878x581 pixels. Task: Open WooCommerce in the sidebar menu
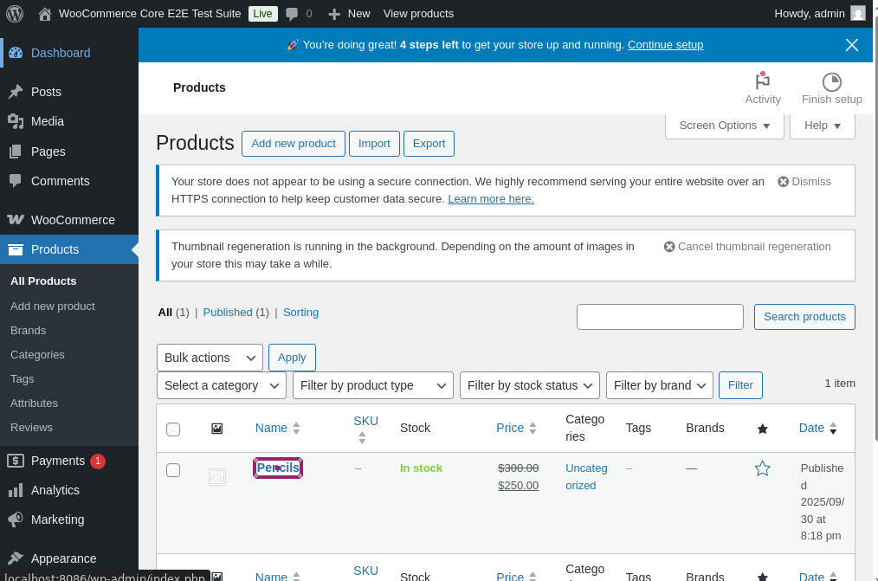(x=73, y=220)
